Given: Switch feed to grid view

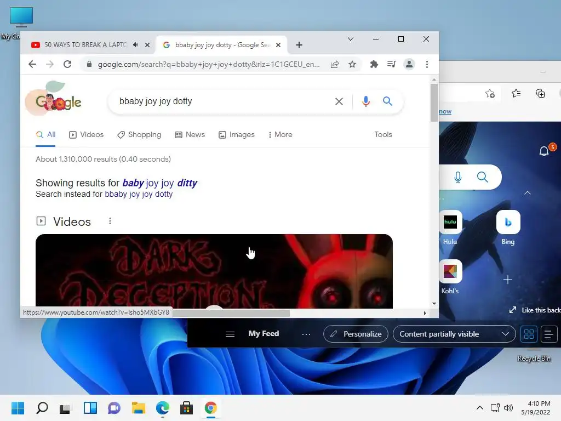Looking at the screenshot, I should 529,334.
